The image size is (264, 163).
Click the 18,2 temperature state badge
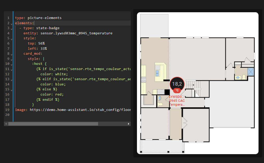tap(177, 84)
